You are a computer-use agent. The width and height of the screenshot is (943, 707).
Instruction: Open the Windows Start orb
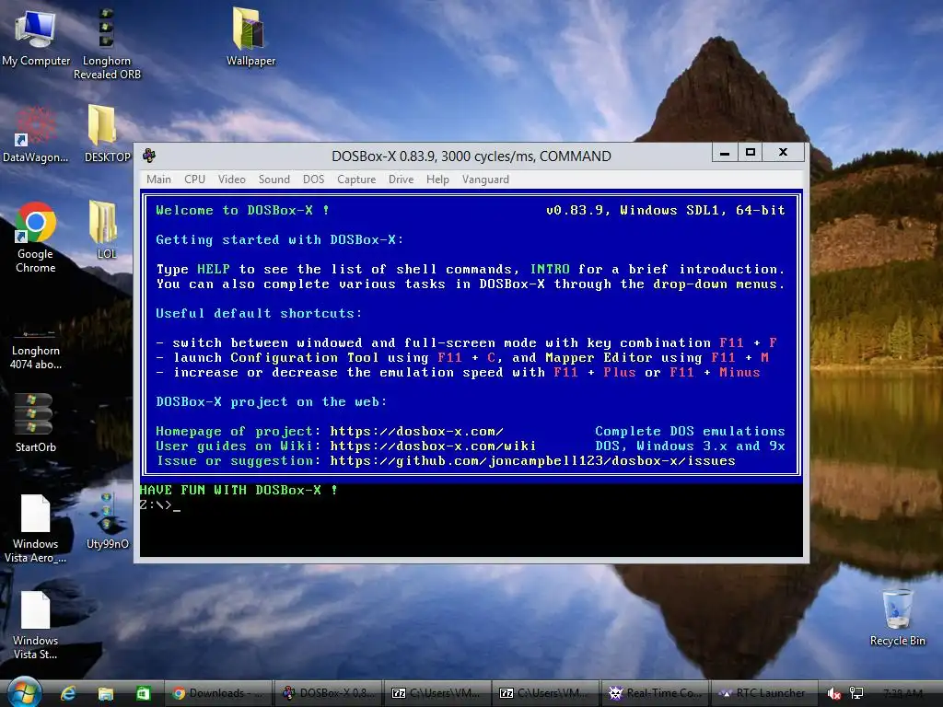(x=24, y=692)
